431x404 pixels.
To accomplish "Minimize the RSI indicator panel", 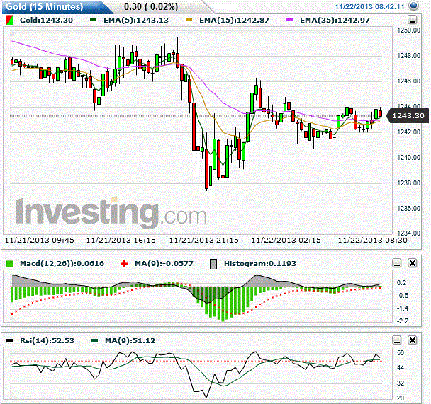I will pyautogui.click(x=397, y=340).
